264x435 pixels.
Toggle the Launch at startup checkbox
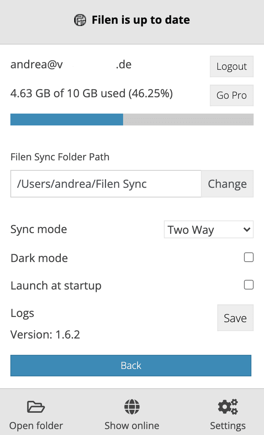point(249,285)
